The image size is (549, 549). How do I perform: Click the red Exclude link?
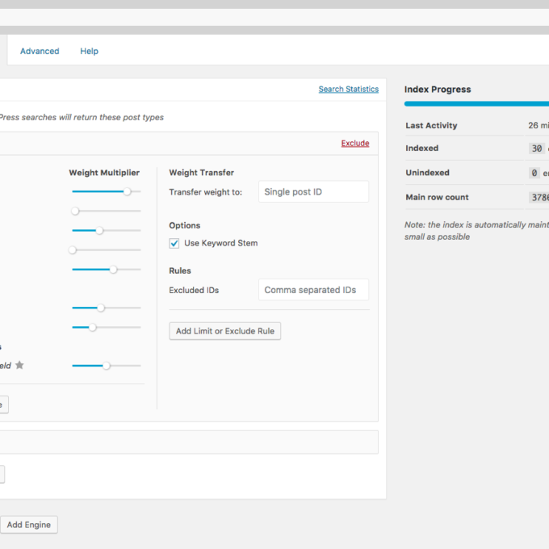coord(354,144)
